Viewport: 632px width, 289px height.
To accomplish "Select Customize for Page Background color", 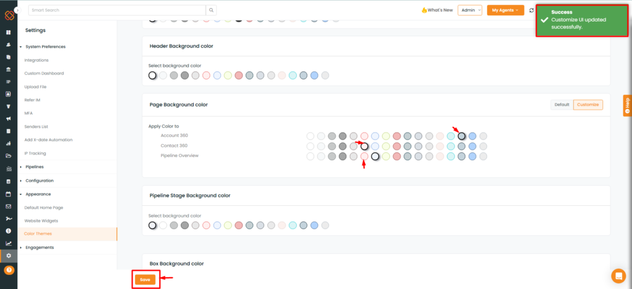I will tap(588, 105).
